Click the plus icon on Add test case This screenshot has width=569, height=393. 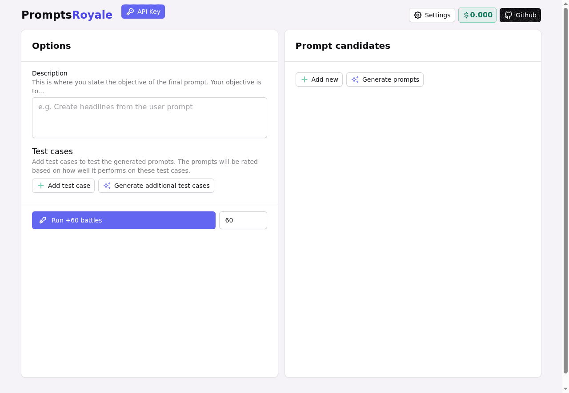41,186
